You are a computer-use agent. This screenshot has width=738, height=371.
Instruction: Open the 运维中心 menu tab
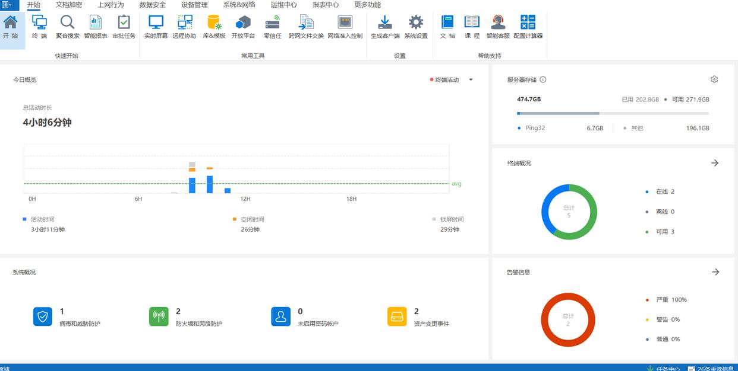283,5
